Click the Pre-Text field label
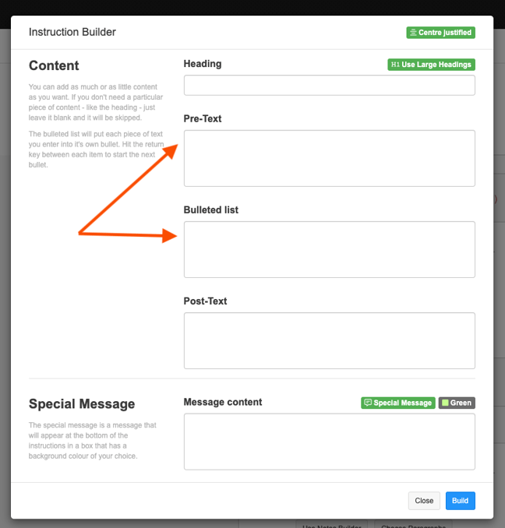Screen dimensions: 505x528 (x=203, y=118)
